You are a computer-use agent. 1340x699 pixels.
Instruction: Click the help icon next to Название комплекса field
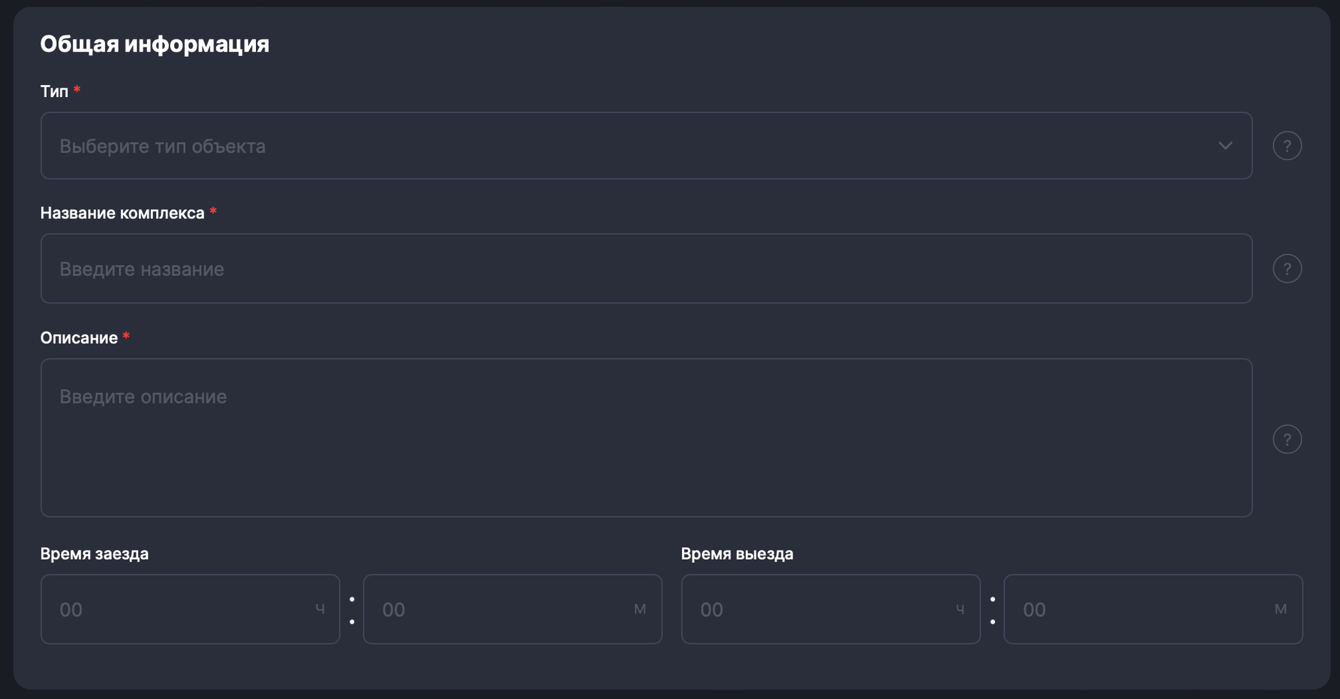point(1287,269)
